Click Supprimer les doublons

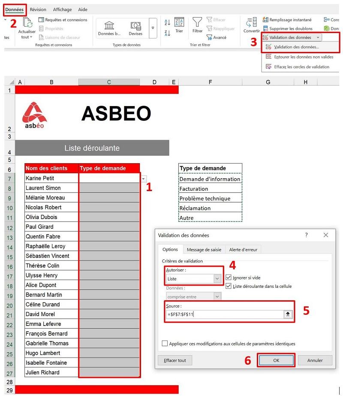point(289,28)
